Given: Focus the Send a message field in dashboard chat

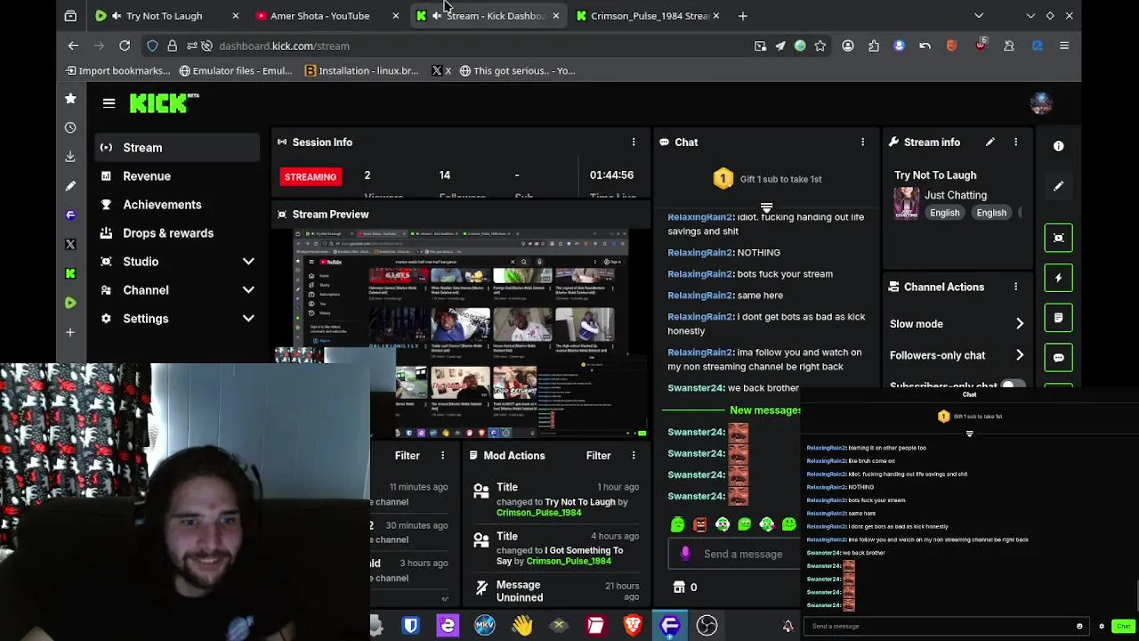Looking at the screenshot, I should [743, 554].
